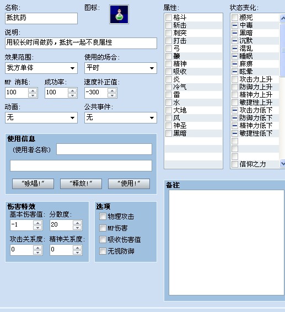Toggle the 沉默 silence state box
Image resolution: width=285 pixels, height=312 pixels.
[235, 41]
